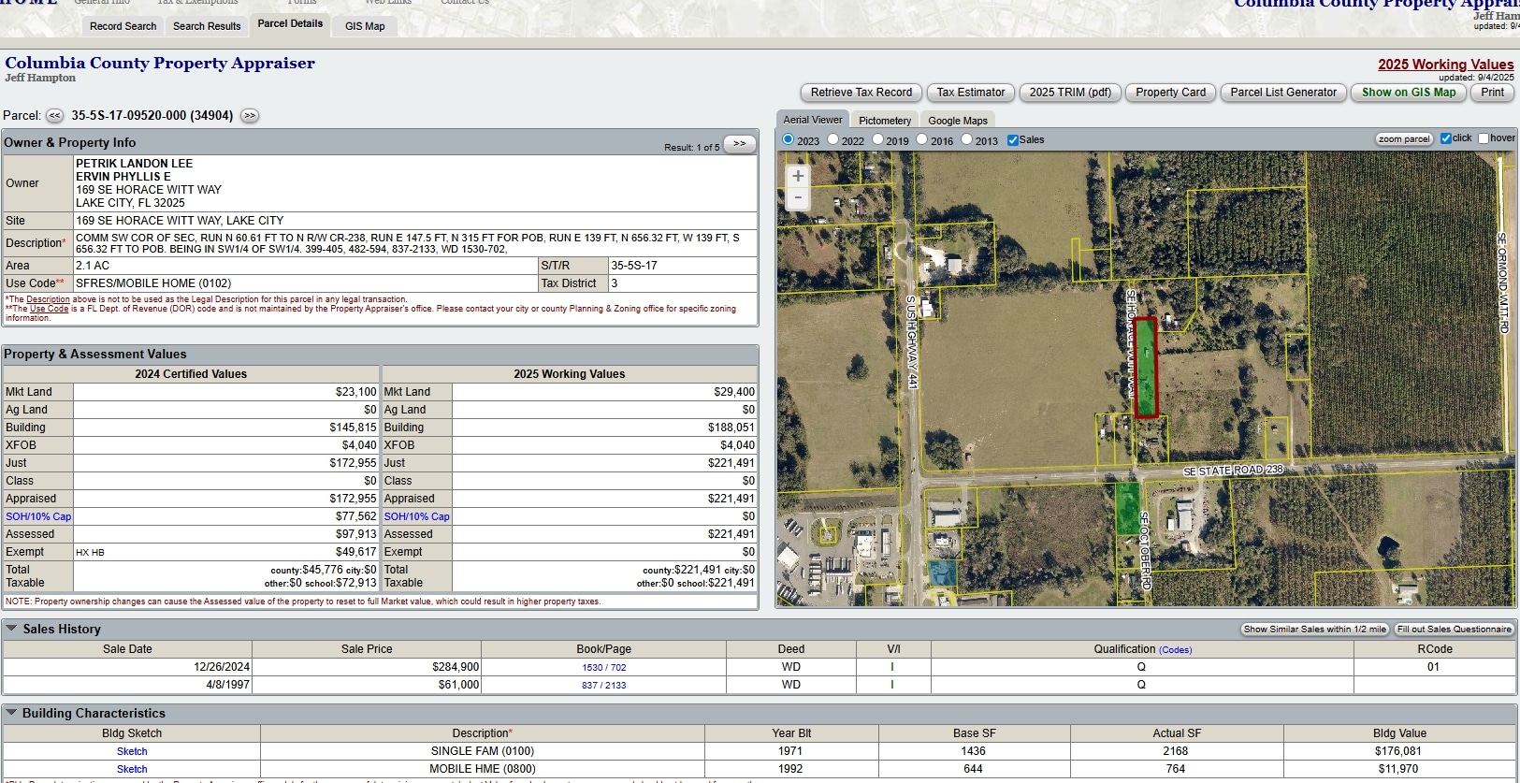Screen dimensions: 1520x783
Task: Enable the hover checkbox on map
Action: (x=1483, y=138)
